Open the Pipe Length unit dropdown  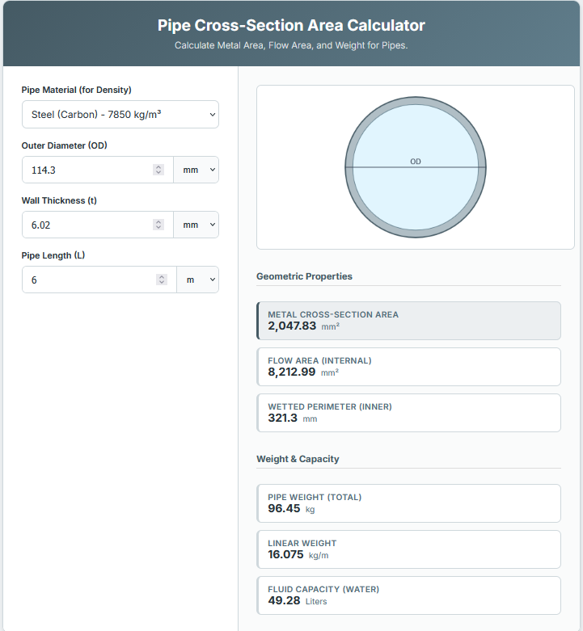click(198, 280)
